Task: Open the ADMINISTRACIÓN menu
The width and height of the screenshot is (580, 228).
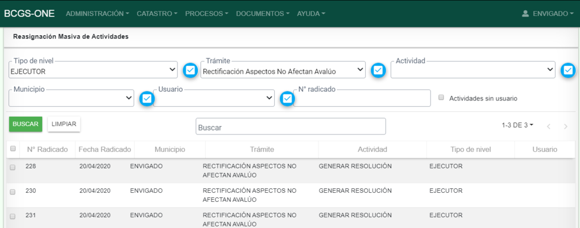Action: (x=97, y=13)
